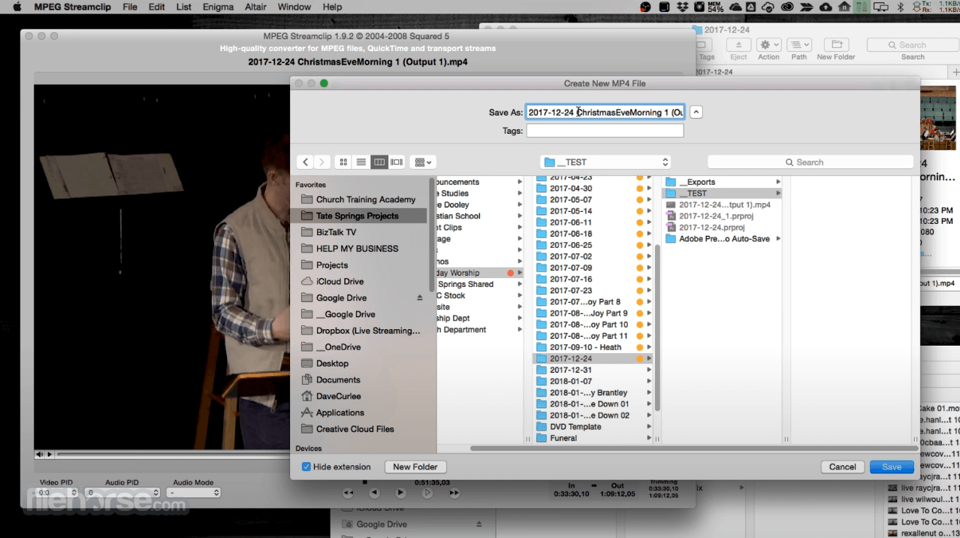
Task: Open Audio PID dropdown
Action: point(122,493)
